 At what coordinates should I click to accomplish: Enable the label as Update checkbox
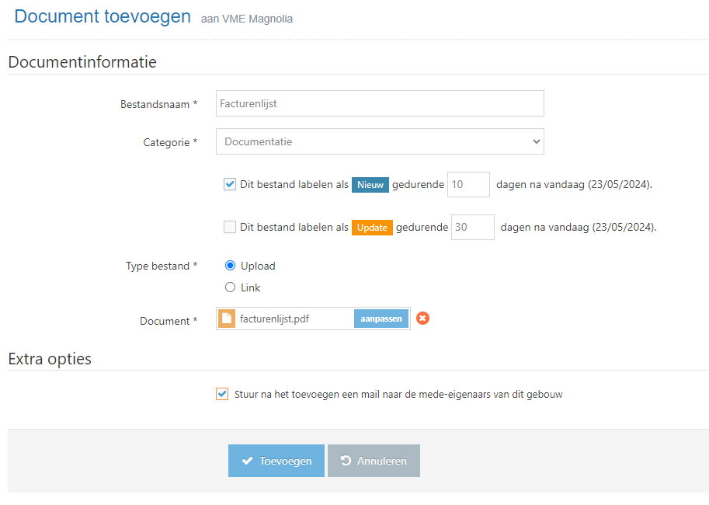pos(230,228)
